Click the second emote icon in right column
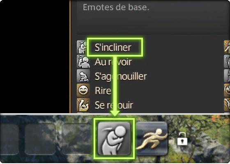Screen dimensions: 230x164 click(x=227, y=61)
